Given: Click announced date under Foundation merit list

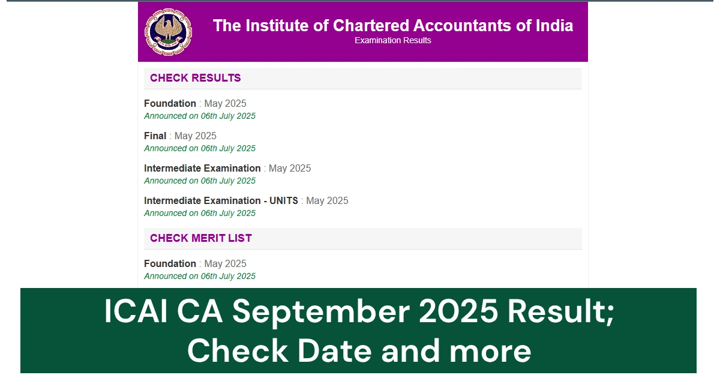Looking at the screenshot, I should pos(199,276).
